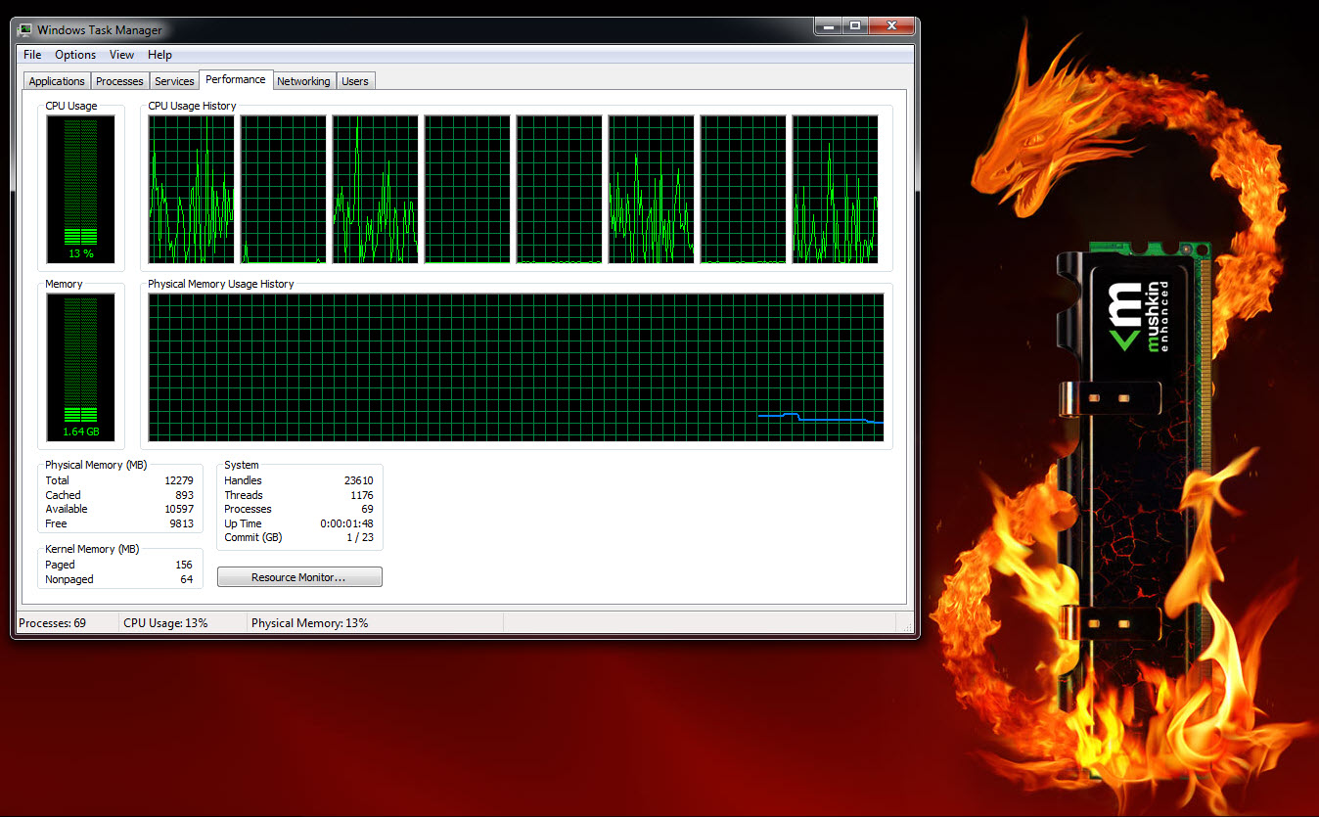Click the Commit (GB) value 1 / 23

(360, 537)
